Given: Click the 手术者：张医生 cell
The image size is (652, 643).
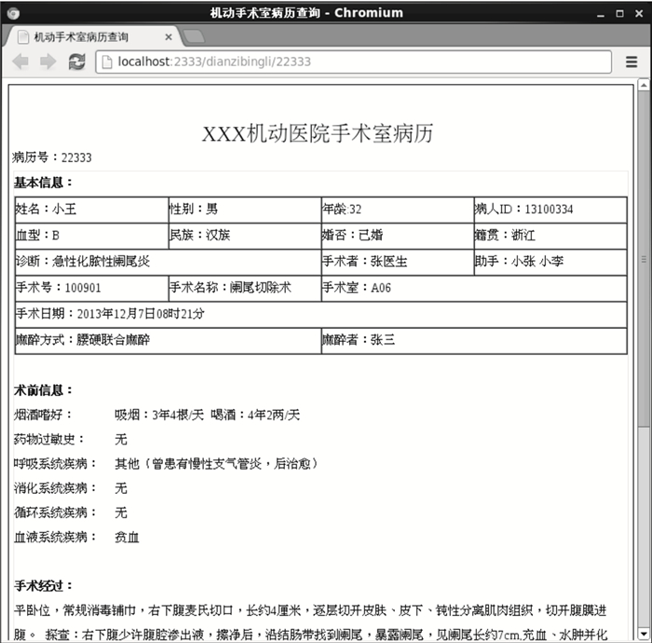Looking at the screenshot, I should click(x=398, y=262).
